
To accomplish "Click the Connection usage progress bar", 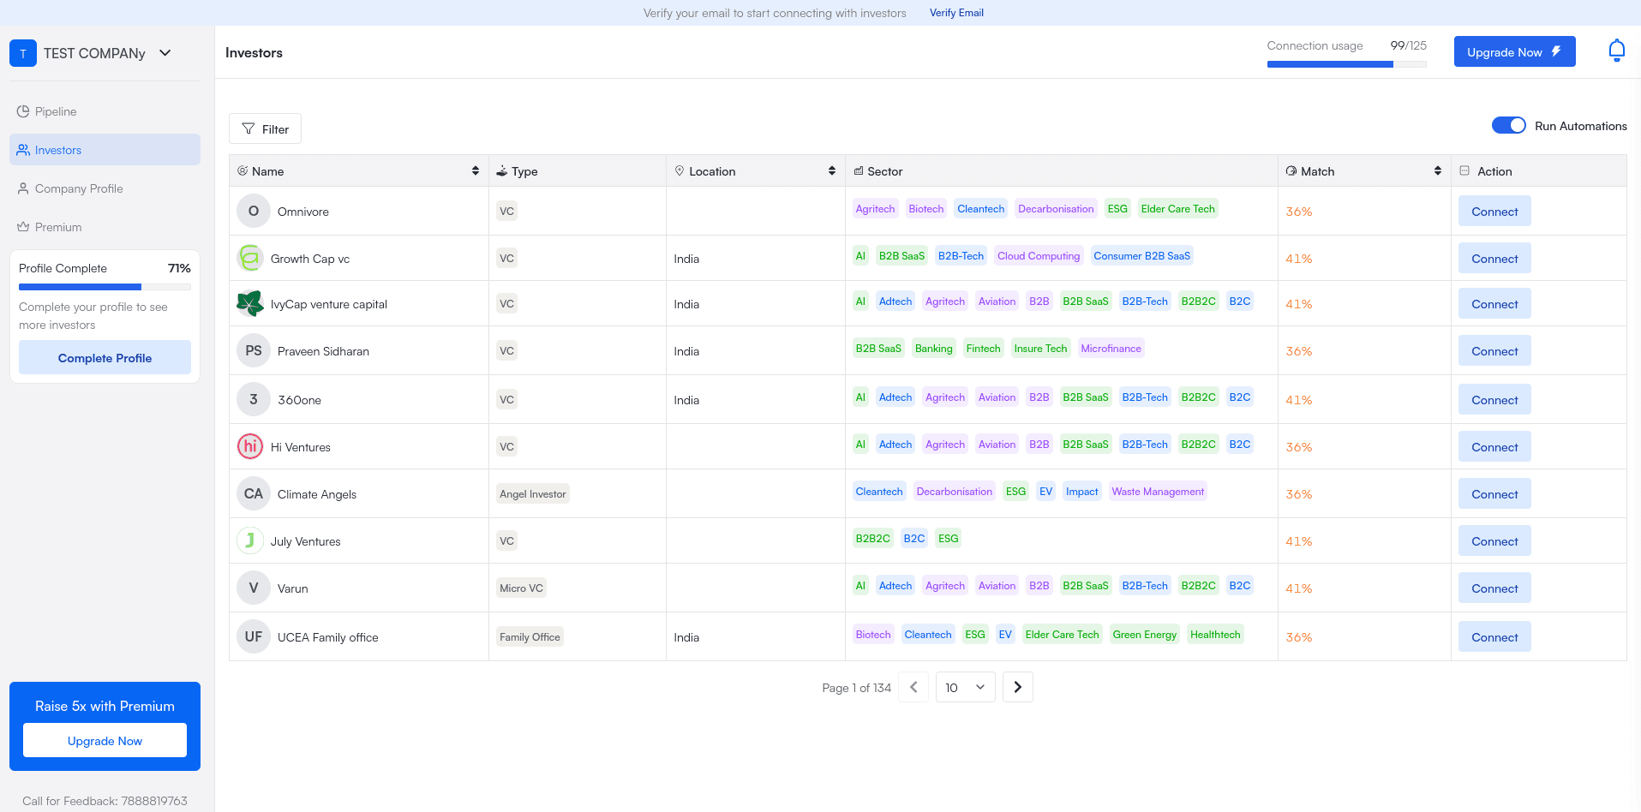I will pos(1346,64).
